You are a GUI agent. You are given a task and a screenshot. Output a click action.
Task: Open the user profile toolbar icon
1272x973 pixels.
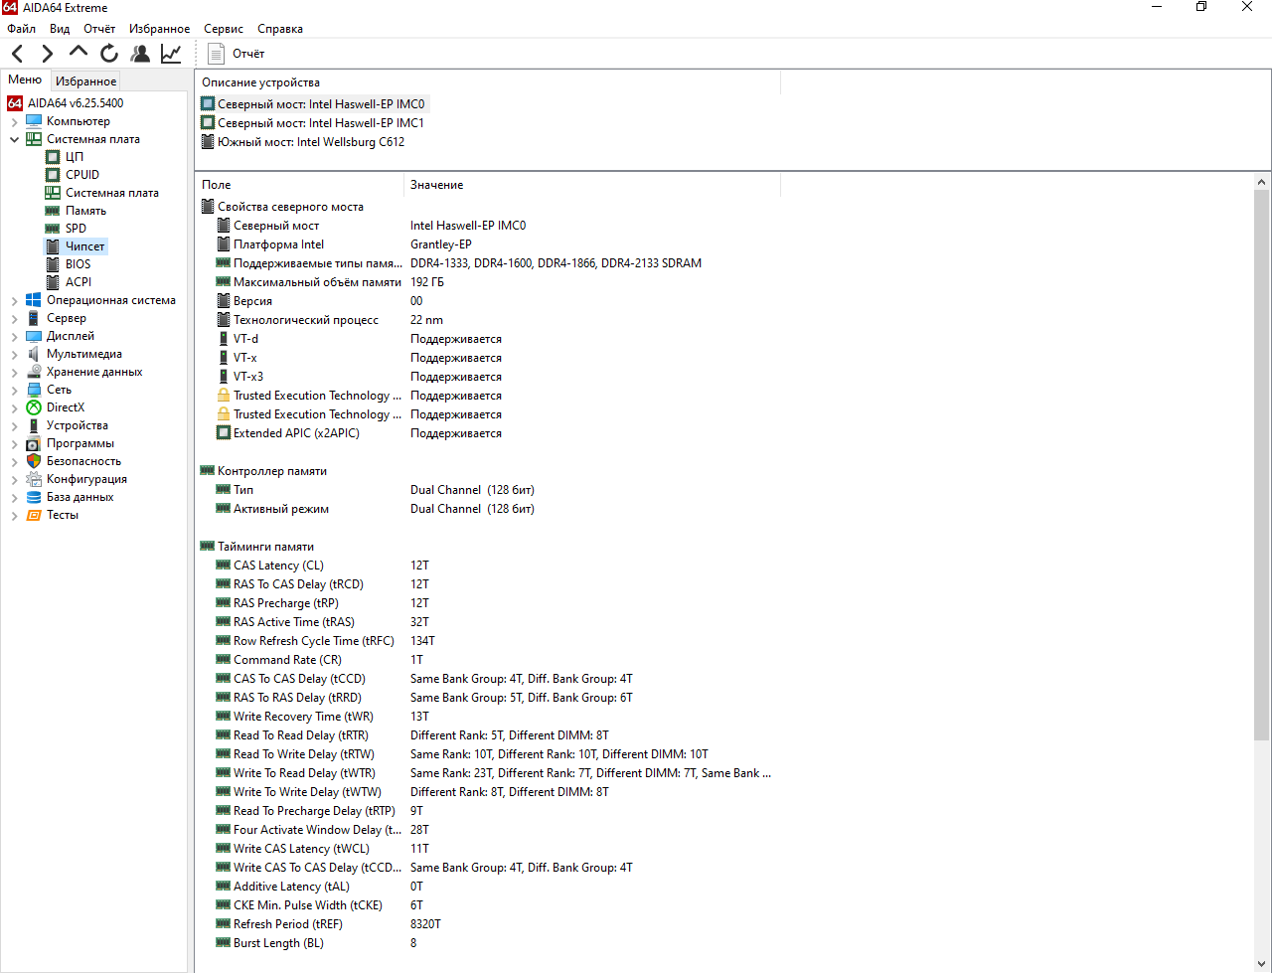pyautogui.click(x=140, y=54)
